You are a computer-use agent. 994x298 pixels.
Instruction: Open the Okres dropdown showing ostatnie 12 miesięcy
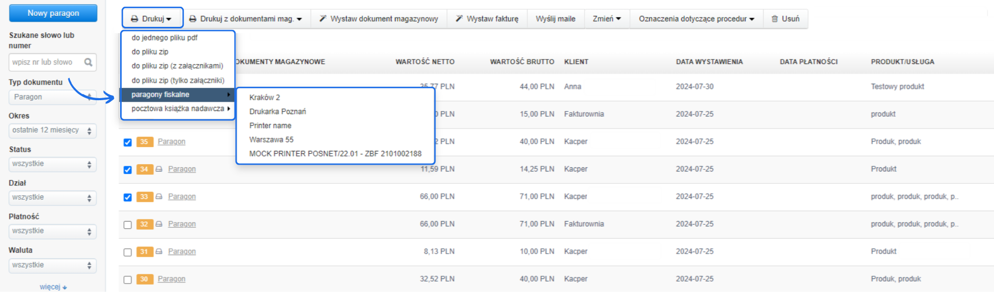pyautogui.click(x=52, y=131)
